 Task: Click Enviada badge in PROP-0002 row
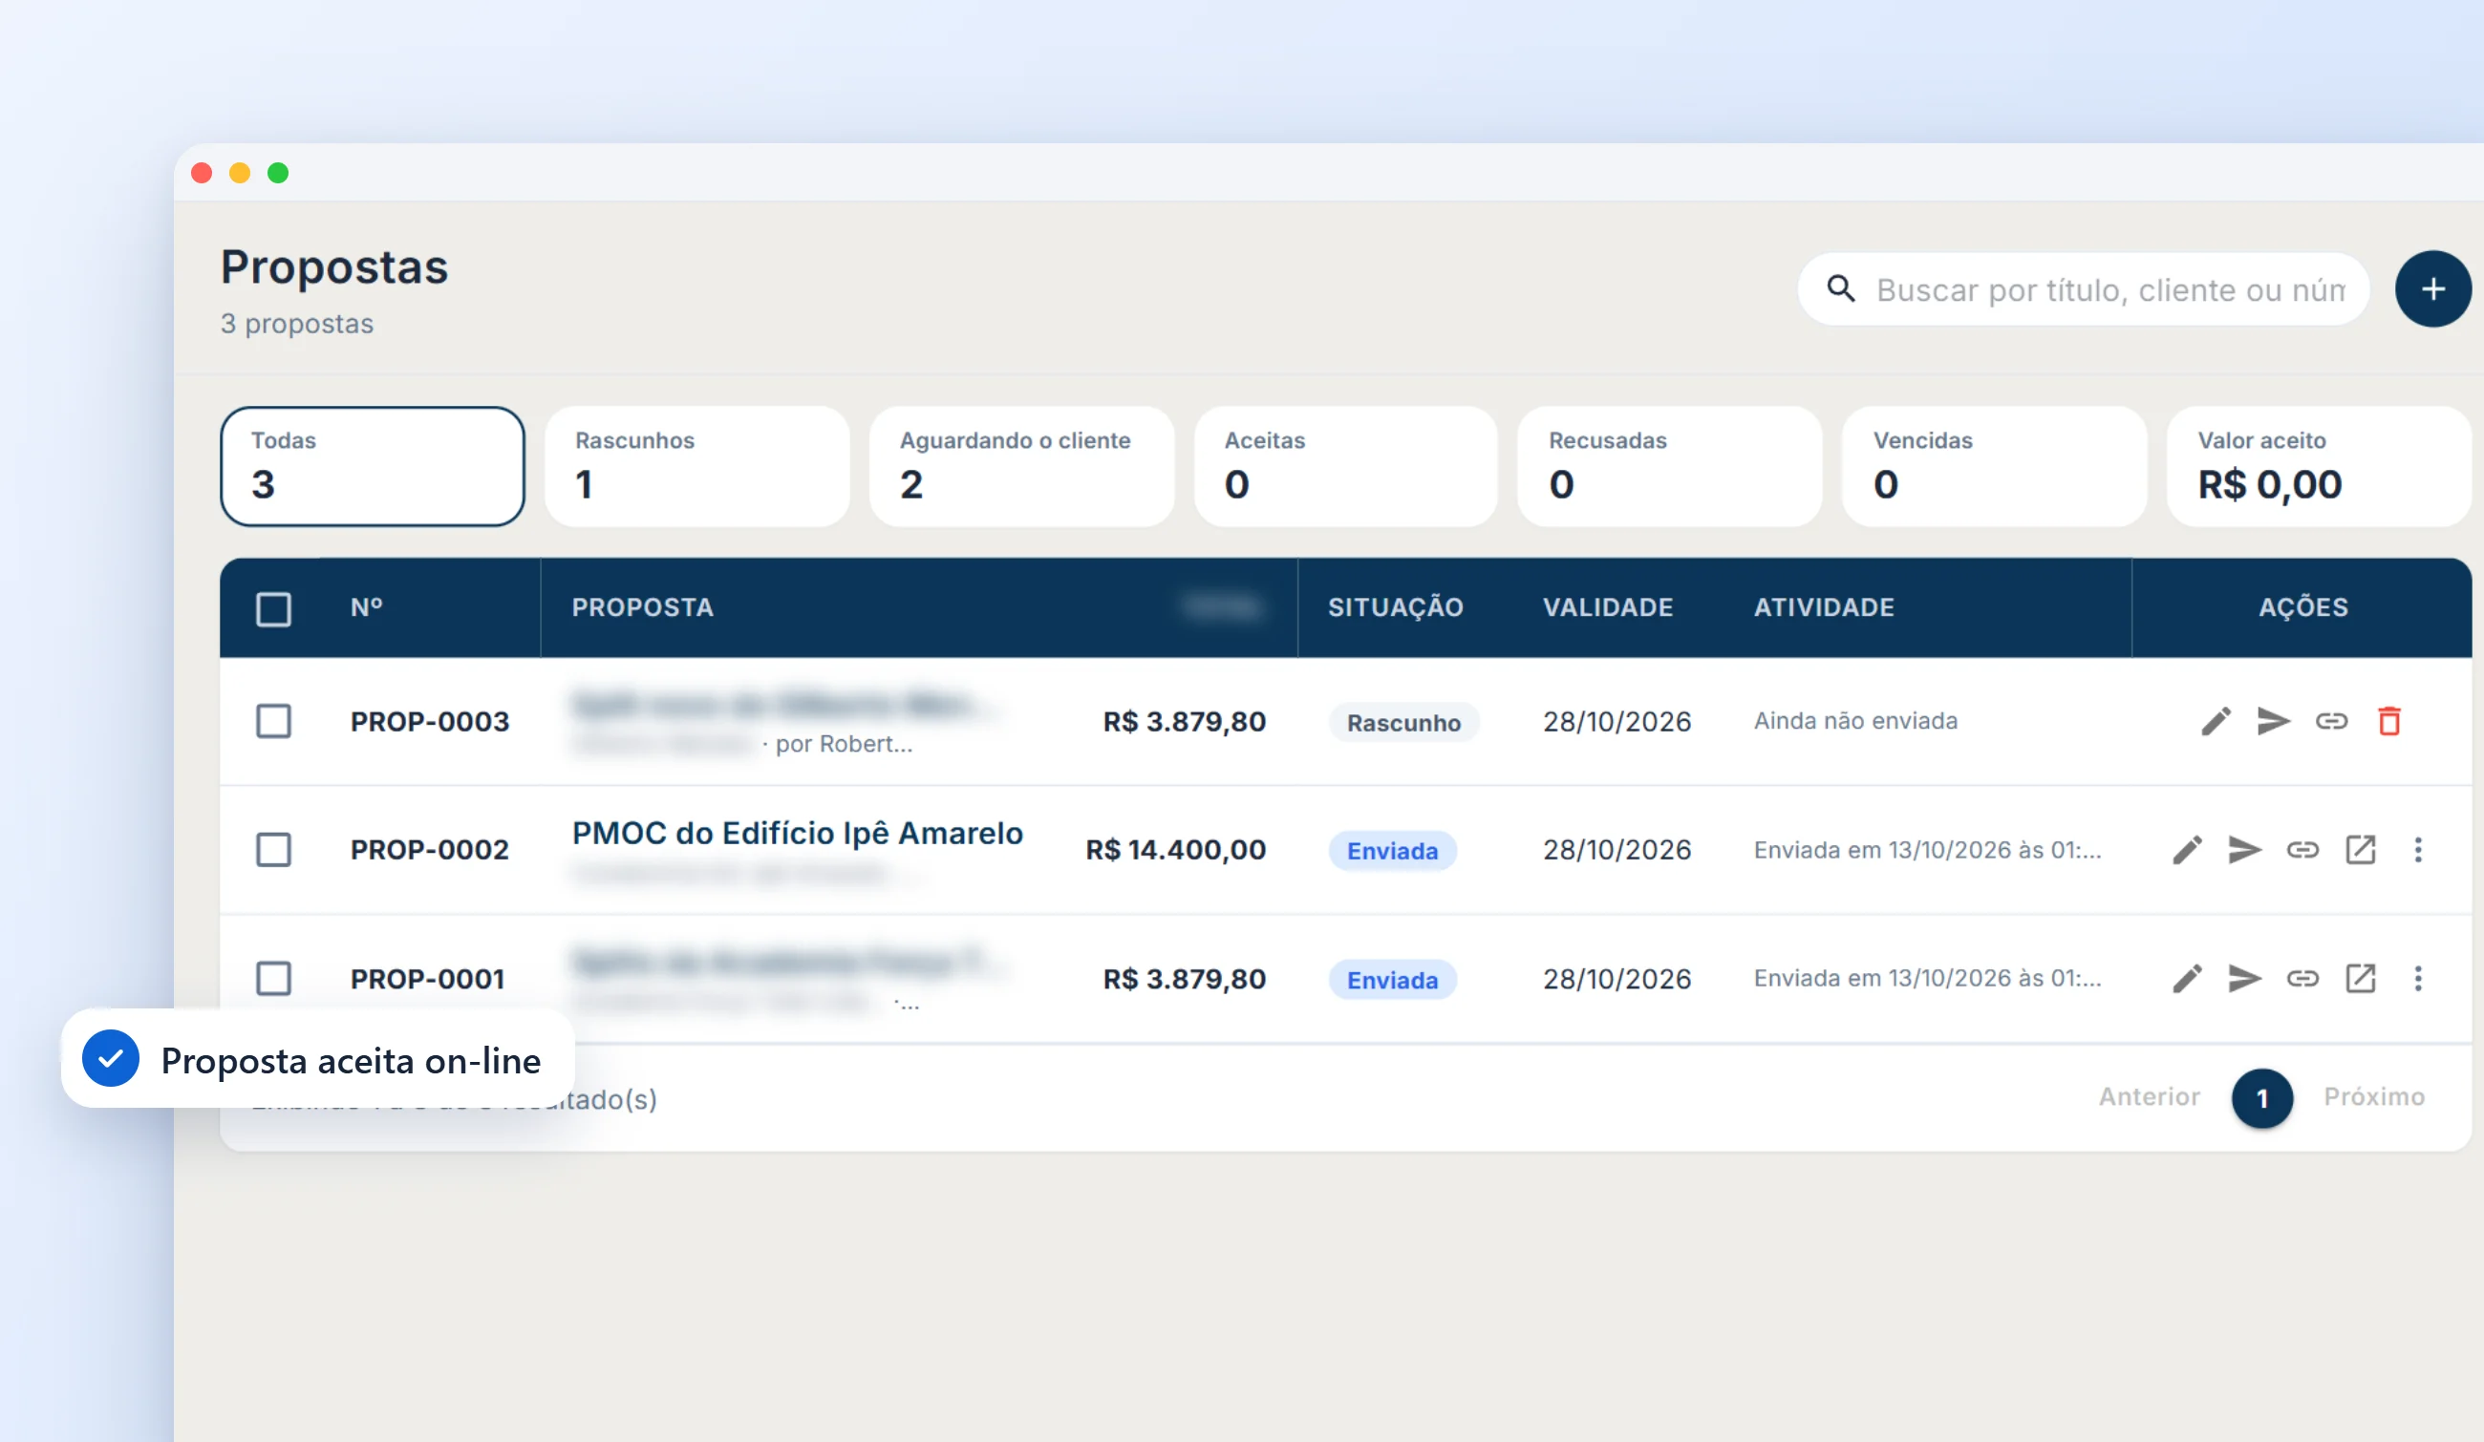(1392, 851)
